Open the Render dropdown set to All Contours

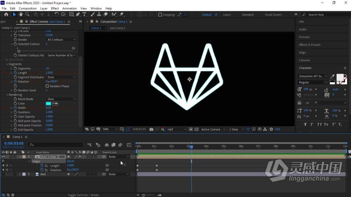(61, 39)
